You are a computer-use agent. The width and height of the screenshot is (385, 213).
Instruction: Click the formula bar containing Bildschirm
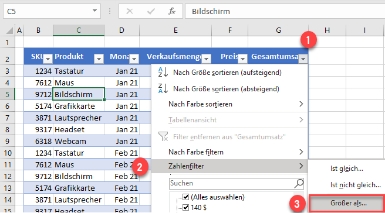(x=285, y=11)
